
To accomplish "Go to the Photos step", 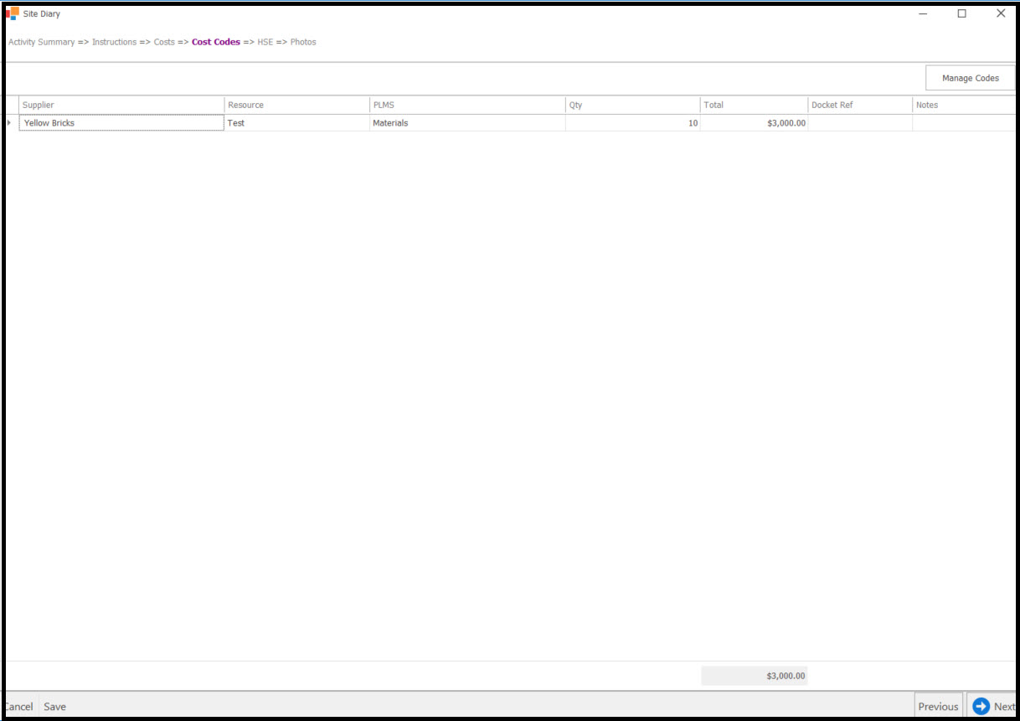I will (x=303, y=42).
